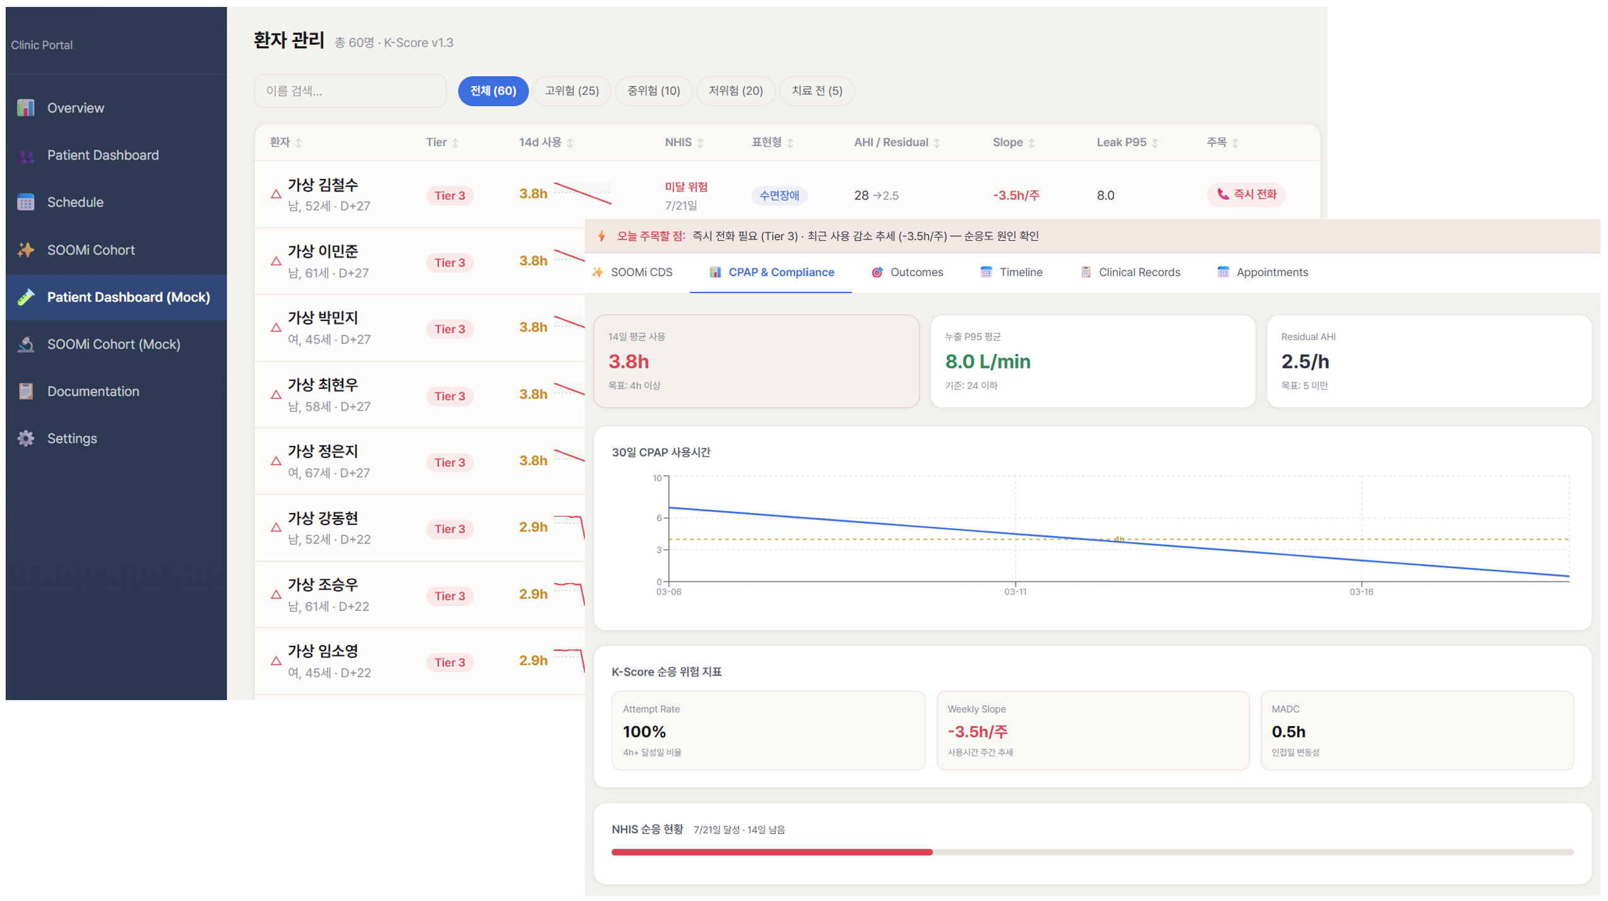Select the 전체 (60) filter button
Viewport: 1608px width, 901px height.
pyautogui.click(x=493, y=90)
